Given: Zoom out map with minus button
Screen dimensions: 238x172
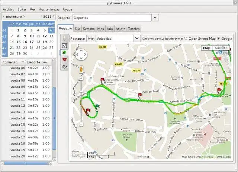Looking at the screenshot, I should point(81,124).
